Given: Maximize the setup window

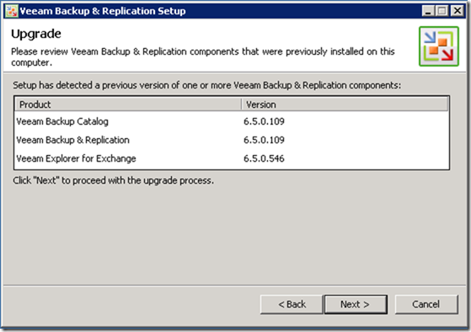Looking at the screenshot, I should (442, 11).
